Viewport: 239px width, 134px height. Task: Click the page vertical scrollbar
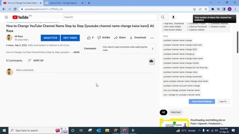pos(238,42)
